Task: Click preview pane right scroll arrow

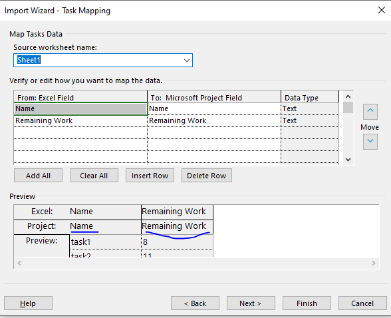Action: point(373,263)
